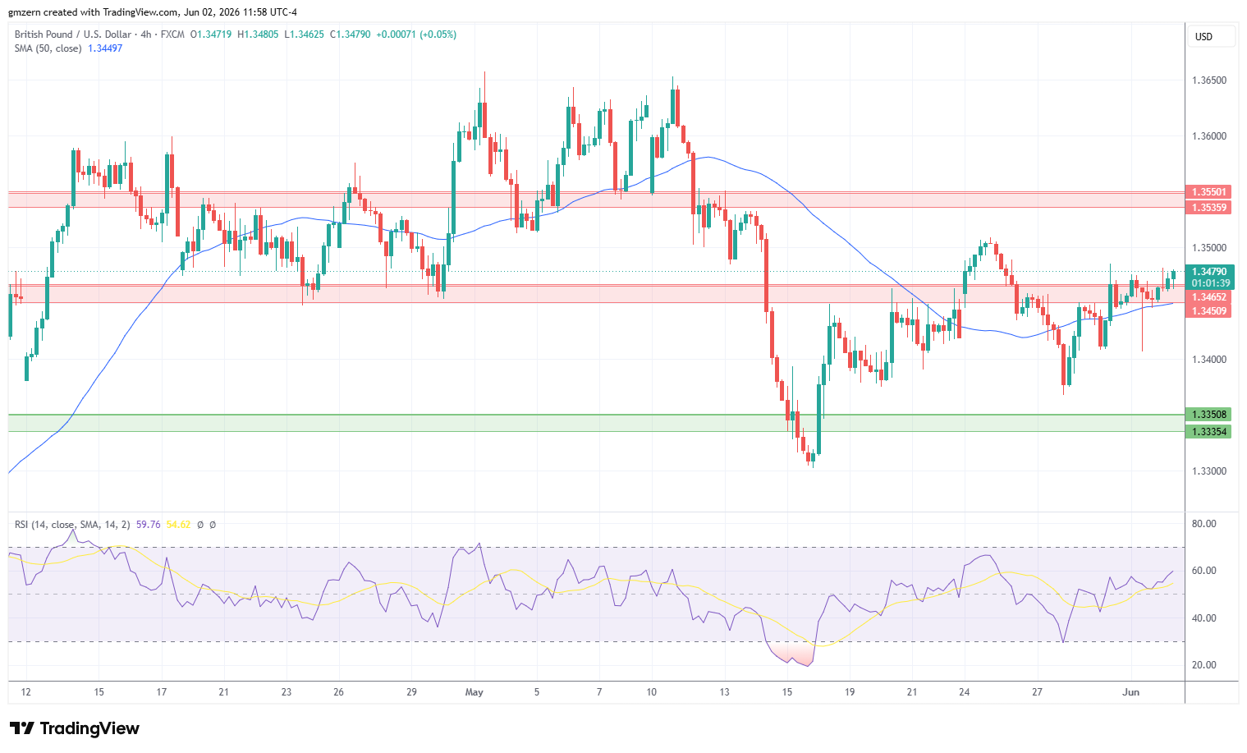1247x753 pixels.
Task: Click the 24 date on the time axis
Action: pyautogui.click(x=965, y=692)
